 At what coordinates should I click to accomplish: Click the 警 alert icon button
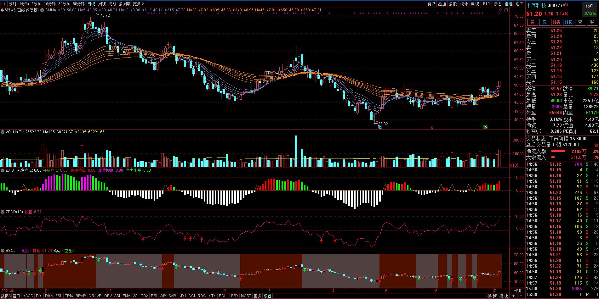pyautogui.click(x=592, y=22)
